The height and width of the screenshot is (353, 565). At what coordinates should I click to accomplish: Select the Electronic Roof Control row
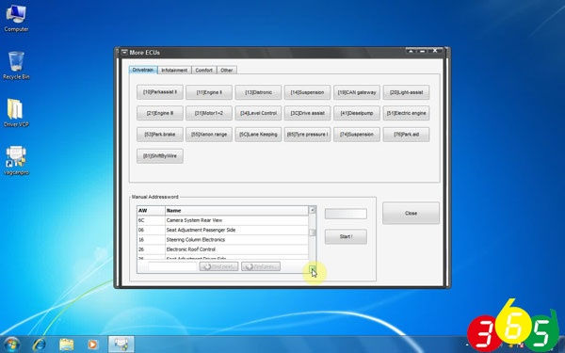pos(222,249)
